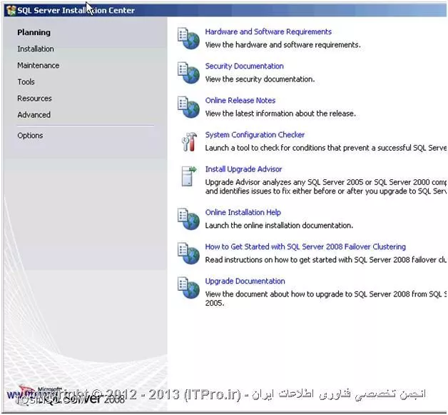Open the Resources category

tap(34, 99)
